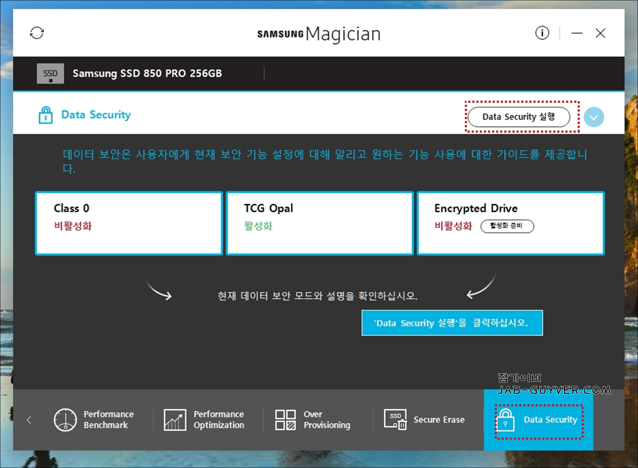The width and height of the screenshot is (638, 468).
Task: Click the Data Security section title text
Action: click(x=96, y=115)
